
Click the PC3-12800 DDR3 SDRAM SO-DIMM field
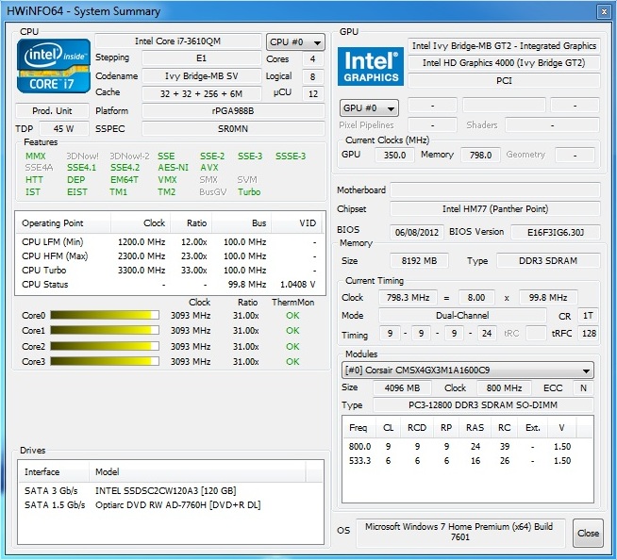(x=483, y=405)
